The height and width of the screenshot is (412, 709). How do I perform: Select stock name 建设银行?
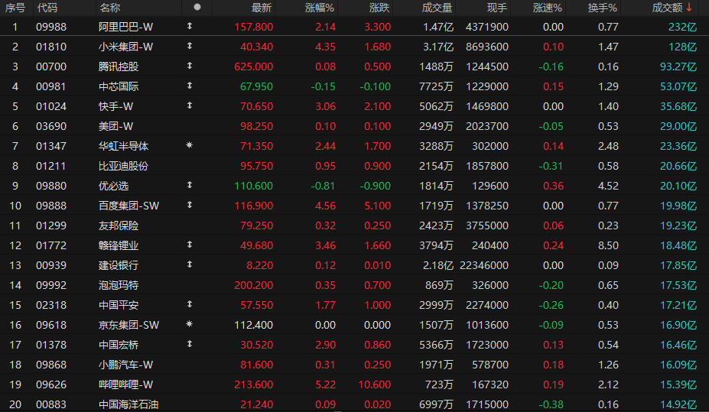[119, 266]
